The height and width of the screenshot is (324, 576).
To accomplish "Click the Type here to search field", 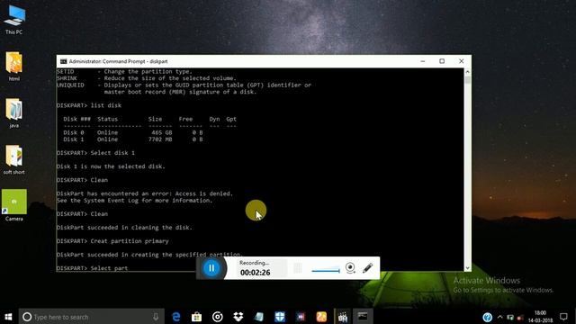I will coord(92,317).
